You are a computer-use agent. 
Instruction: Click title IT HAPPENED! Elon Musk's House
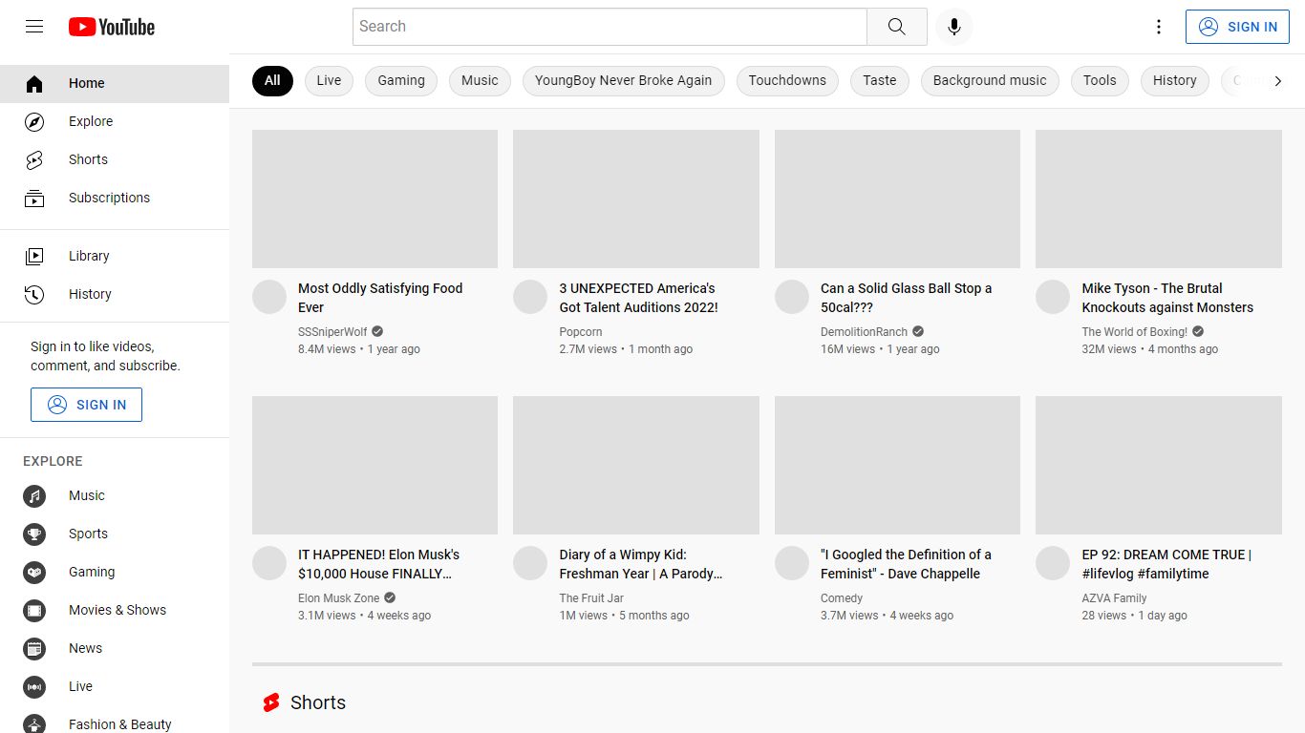point(378,564)
